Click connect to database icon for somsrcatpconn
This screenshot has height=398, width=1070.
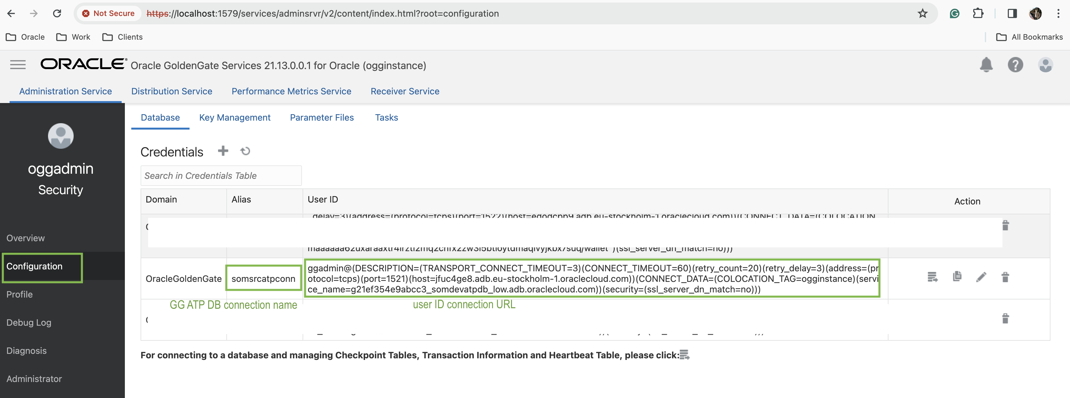[x=933, y=277]
